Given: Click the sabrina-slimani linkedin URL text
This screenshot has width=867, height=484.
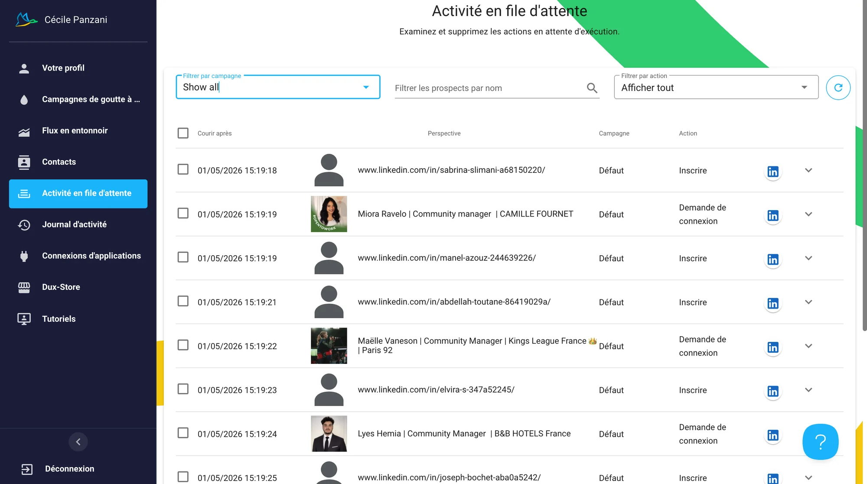Looking at the screenshot, I should (451, 170).
